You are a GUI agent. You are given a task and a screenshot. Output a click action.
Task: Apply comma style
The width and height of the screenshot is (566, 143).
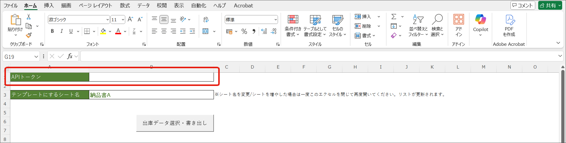254,31
